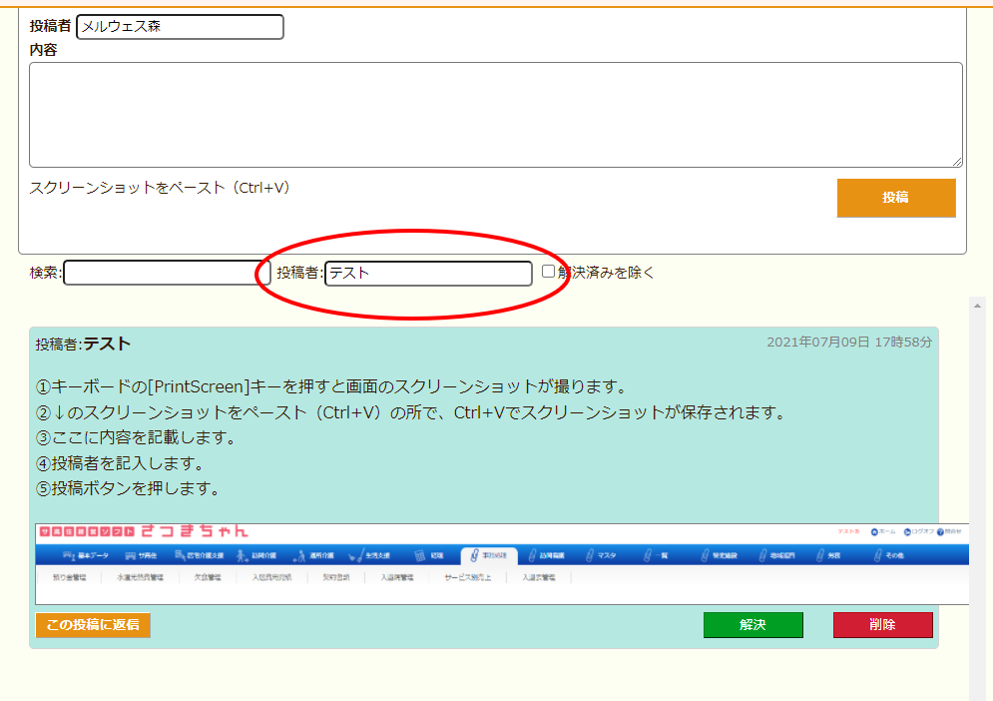This screenshot has width=993, height=701.
Task: Click the resize handle of the 内容 text area
Action: click(957, 162)
